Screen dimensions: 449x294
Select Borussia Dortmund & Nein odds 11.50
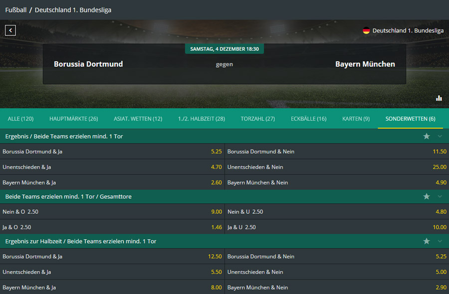(x=337, y=151)
